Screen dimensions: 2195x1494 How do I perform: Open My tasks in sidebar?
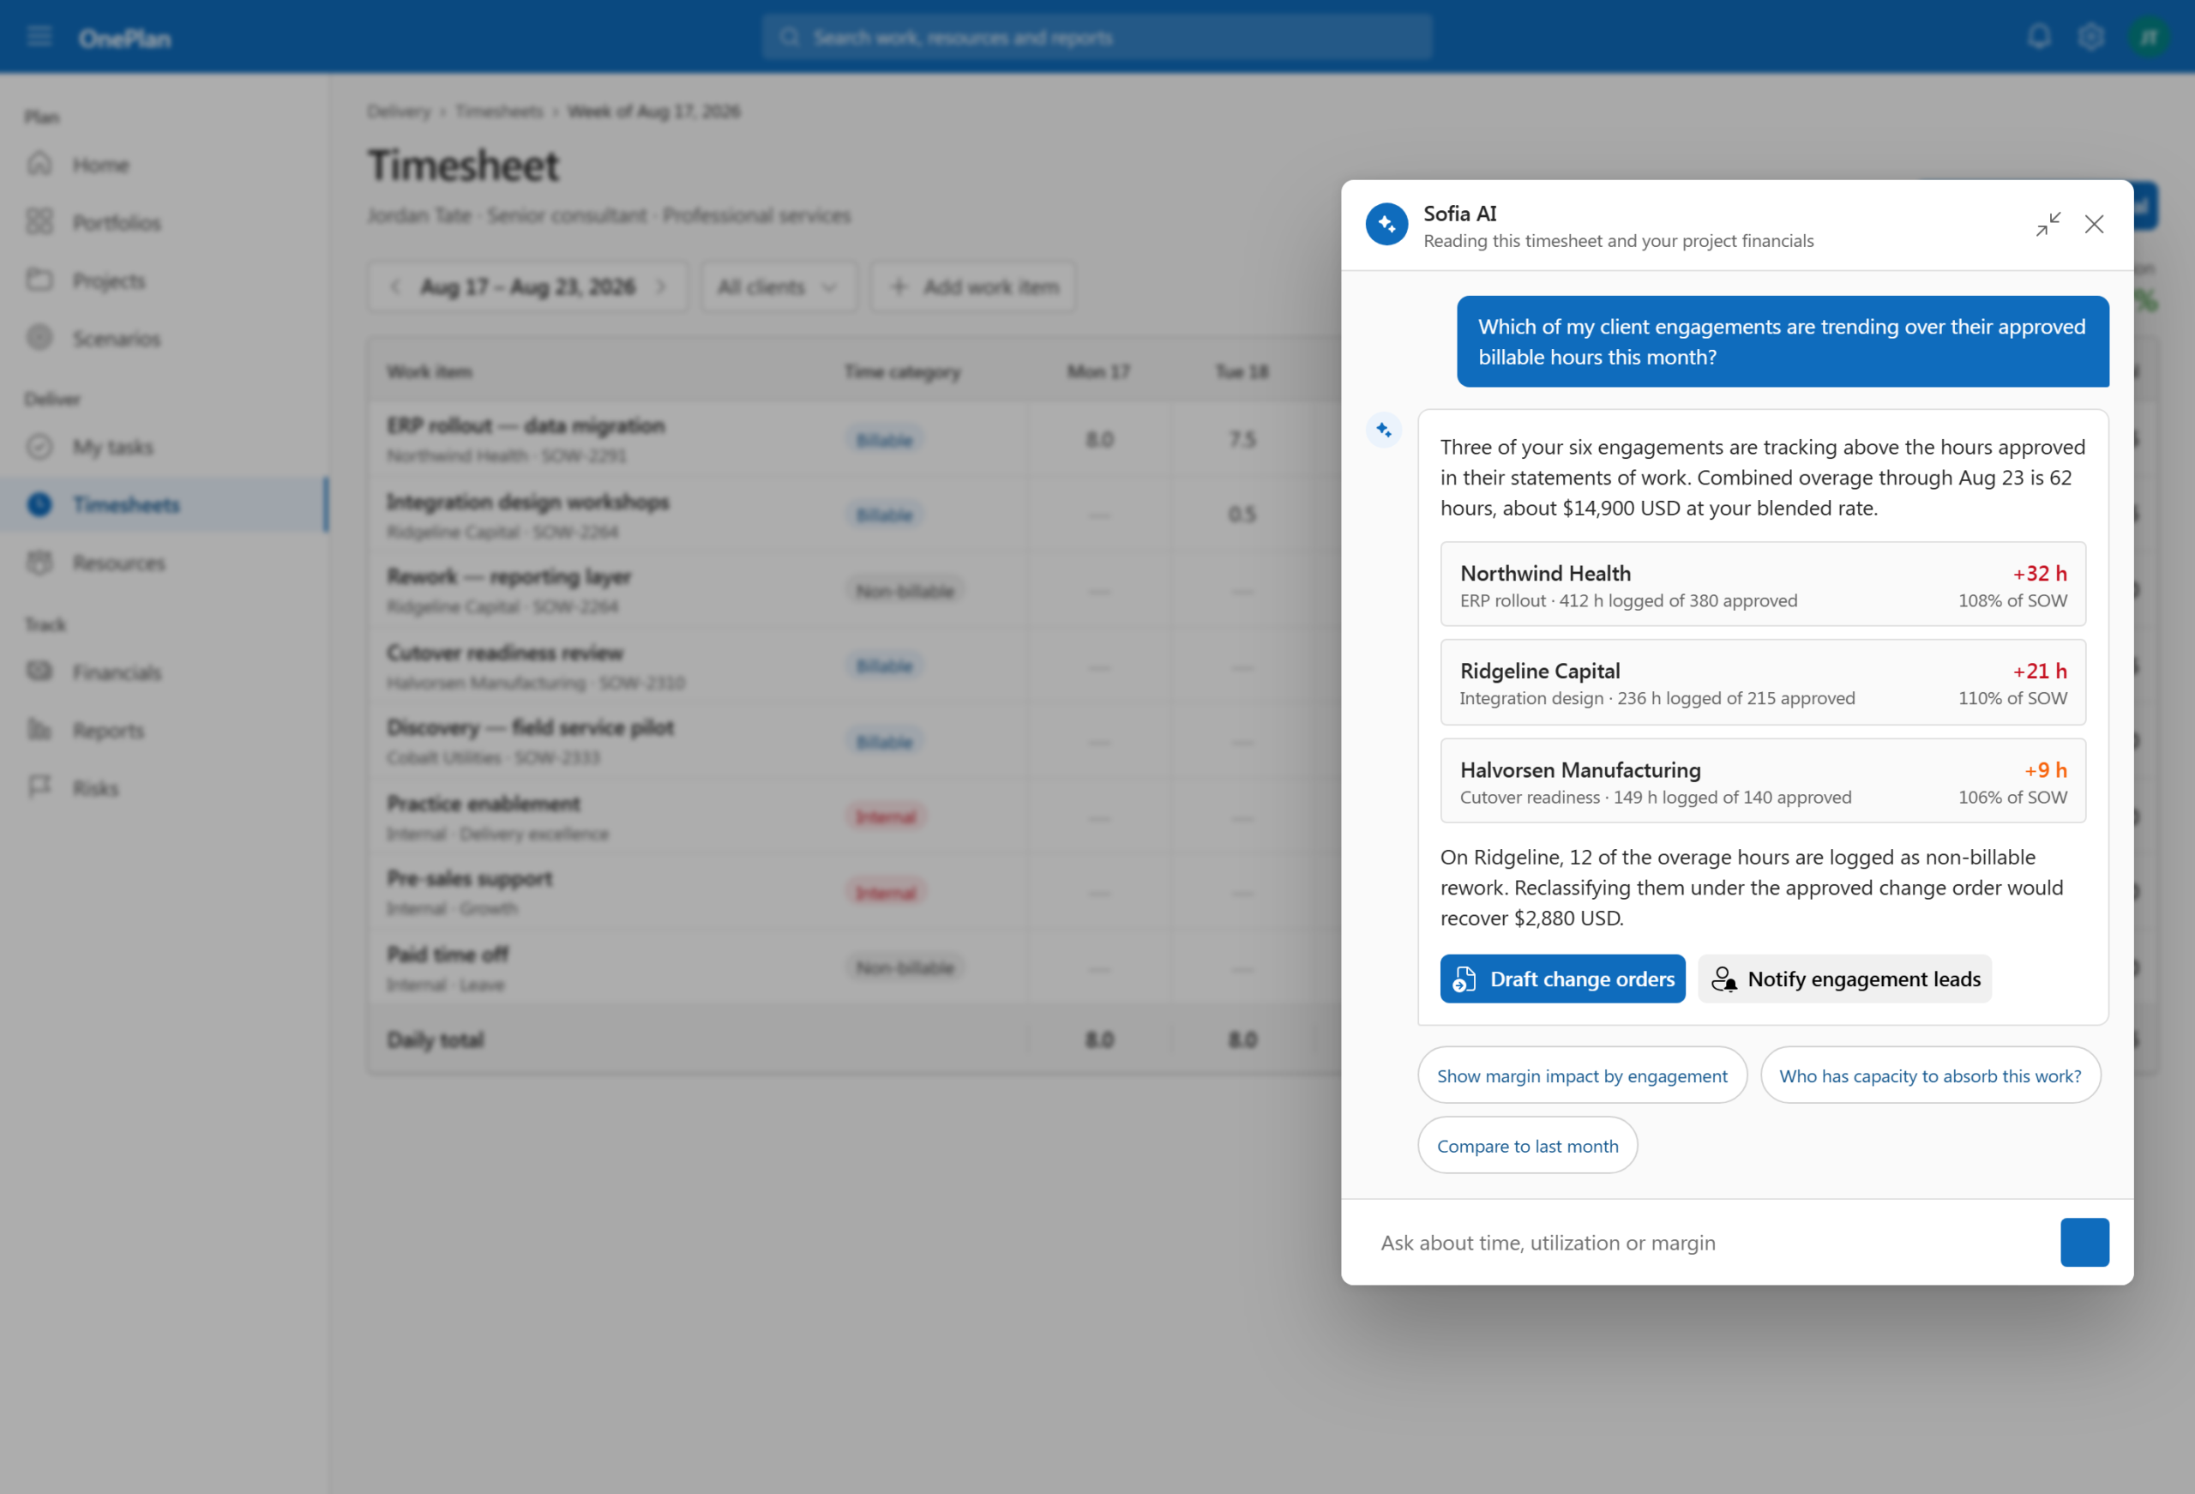[165, 447]
